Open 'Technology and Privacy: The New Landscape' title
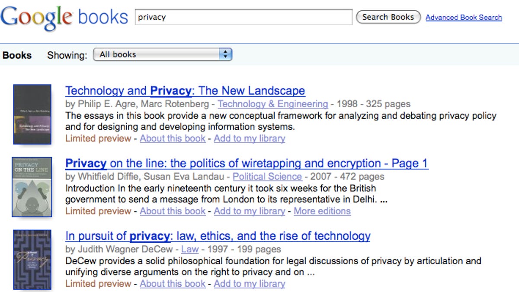Image resolution: width=519 pixels, height=292 pixels. coord(185,91)
